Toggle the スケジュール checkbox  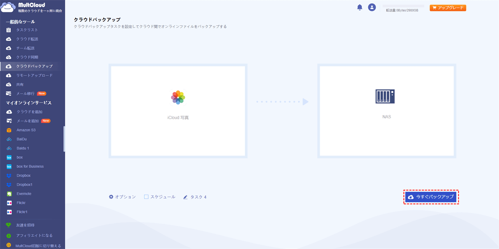tap(146, 197)
